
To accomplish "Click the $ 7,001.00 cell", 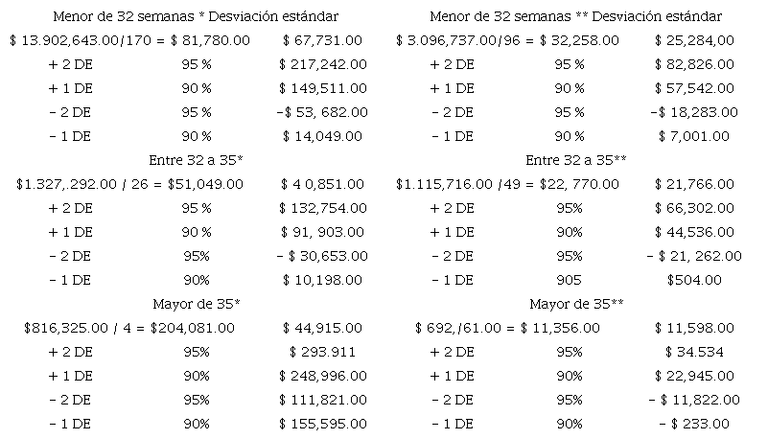I will point(695,136).
